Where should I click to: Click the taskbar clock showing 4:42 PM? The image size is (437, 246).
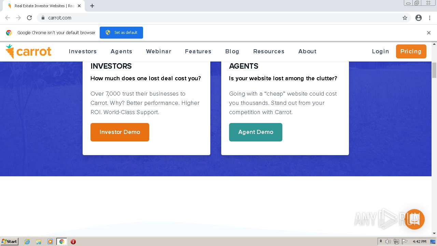[x=419, y=242]
